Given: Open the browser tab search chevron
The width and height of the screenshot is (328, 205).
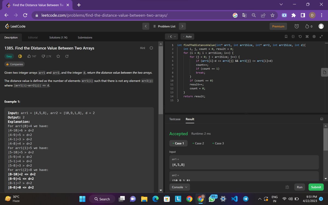Looking at the screenshot, I should coord(281,5).
